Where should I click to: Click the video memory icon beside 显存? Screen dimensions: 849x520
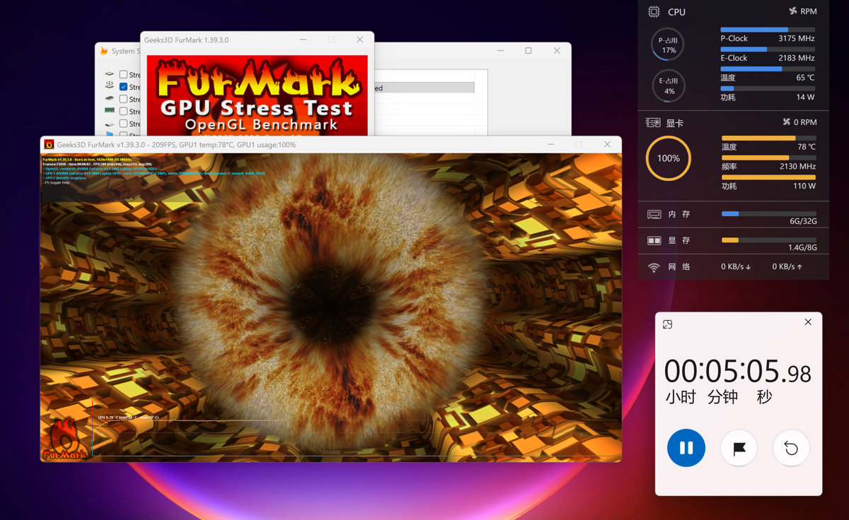[x=654, y=241]
